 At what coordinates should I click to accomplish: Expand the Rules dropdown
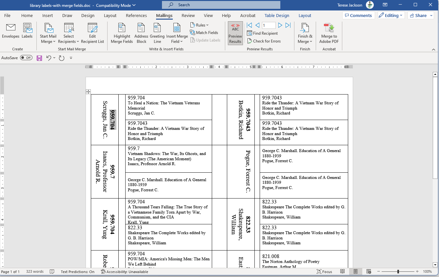click(x=199, y=25)
